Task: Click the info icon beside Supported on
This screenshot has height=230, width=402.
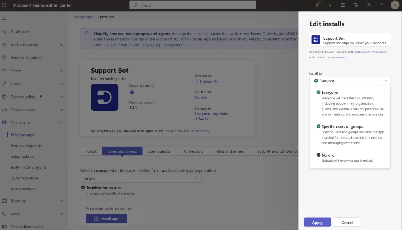Action: coord(152,86)
